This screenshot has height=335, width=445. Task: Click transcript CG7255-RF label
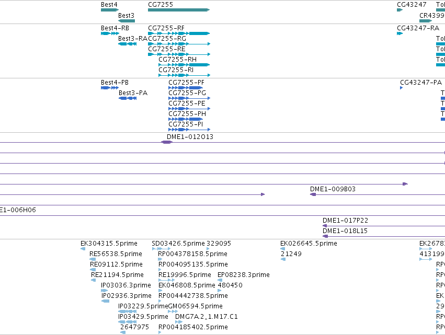pyautogui.click(x=166, y=28)
